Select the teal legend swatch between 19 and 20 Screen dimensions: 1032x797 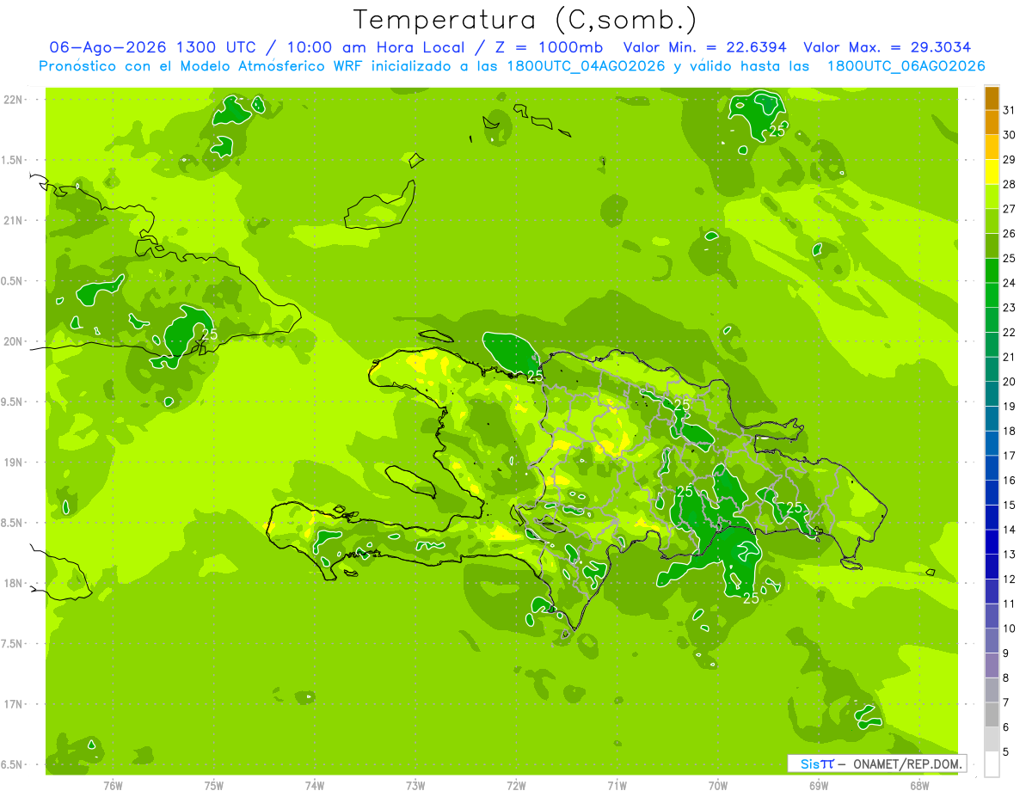coord(992,394)
